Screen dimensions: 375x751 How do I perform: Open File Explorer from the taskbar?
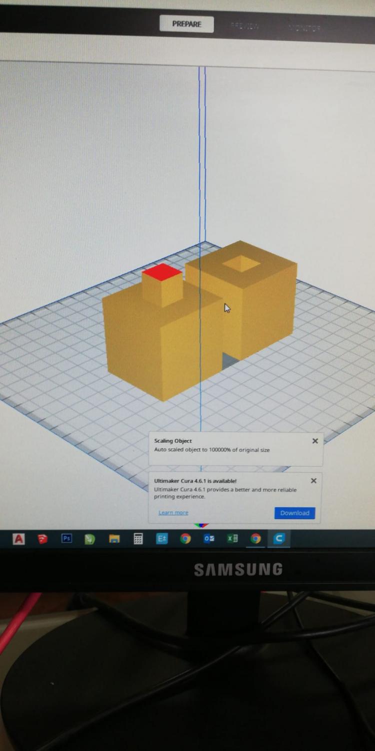click(x=114, y=539)
